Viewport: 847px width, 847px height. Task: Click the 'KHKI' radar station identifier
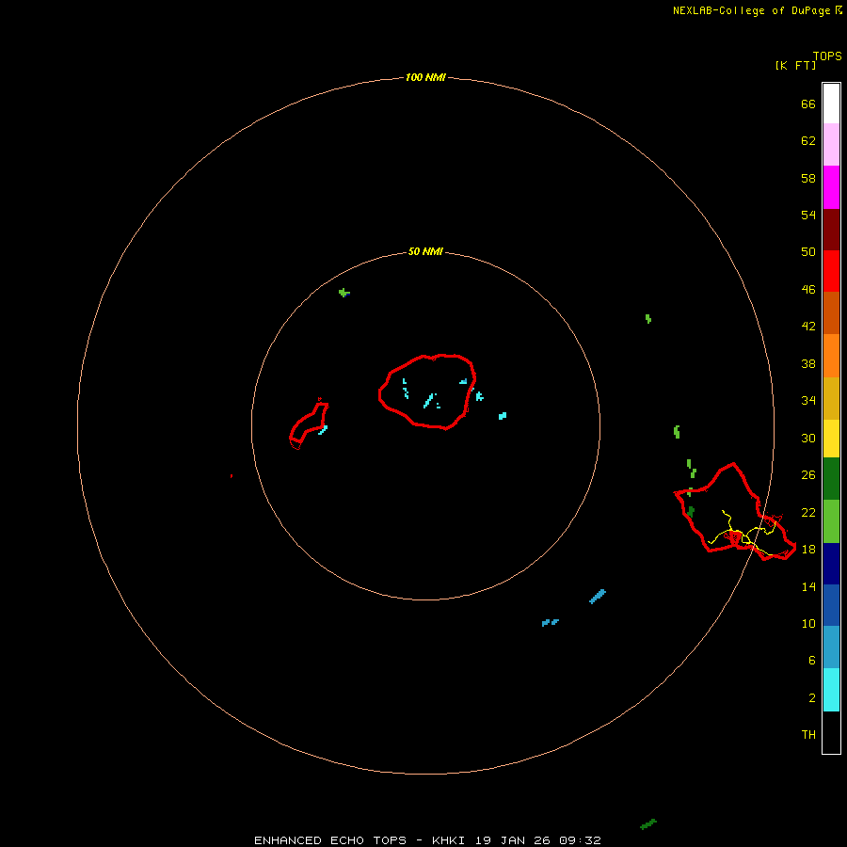coord(448,840)
